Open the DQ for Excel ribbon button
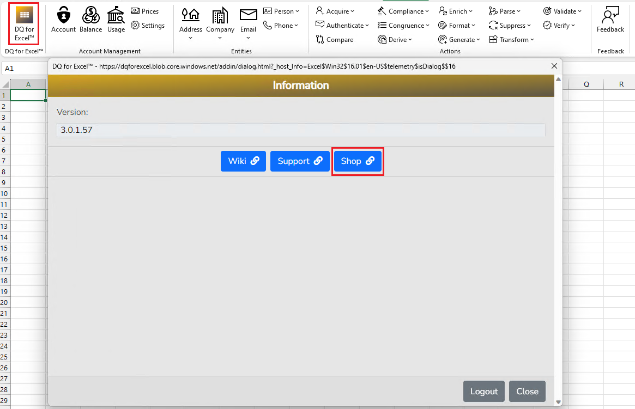635x409 pixels. coord(24,23)
